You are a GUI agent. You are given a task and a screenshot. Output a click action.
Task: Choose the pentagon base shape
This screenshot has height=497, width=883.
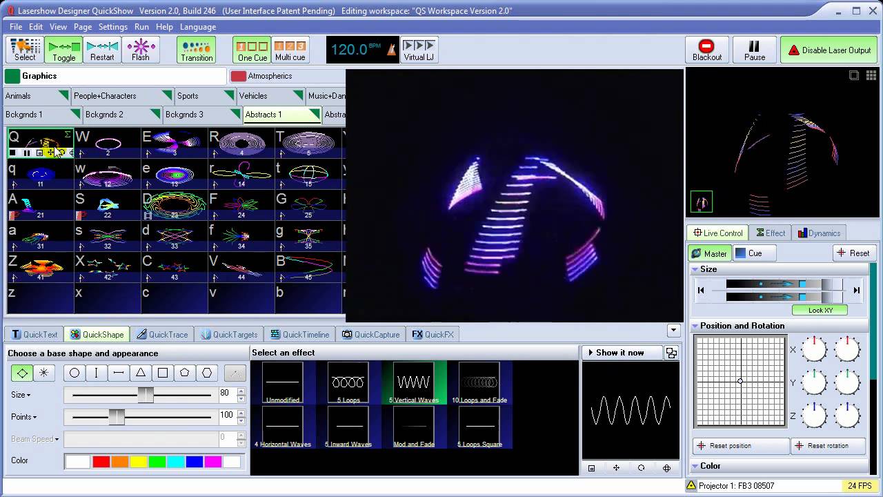pos(185,373)
